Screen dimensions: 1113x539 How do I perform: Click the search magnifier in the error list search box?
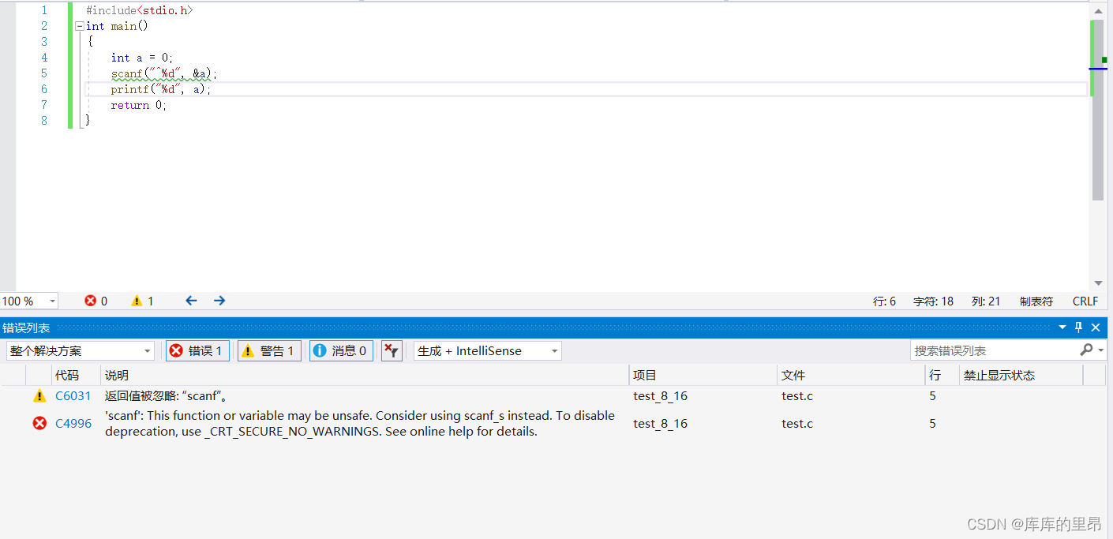click(1088, 350)
